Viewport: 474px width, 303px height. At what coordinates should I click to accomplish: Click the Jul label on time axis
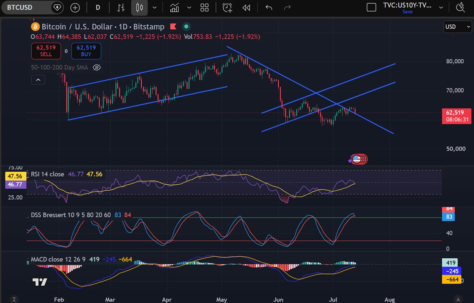tap(333, 300)
